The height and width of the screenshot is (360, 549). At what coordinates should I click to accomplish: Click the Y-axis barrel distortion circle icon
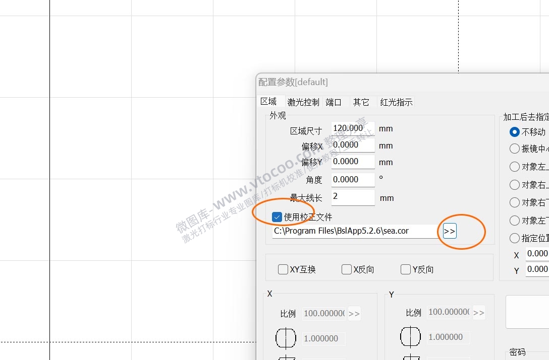click(410, 337)
